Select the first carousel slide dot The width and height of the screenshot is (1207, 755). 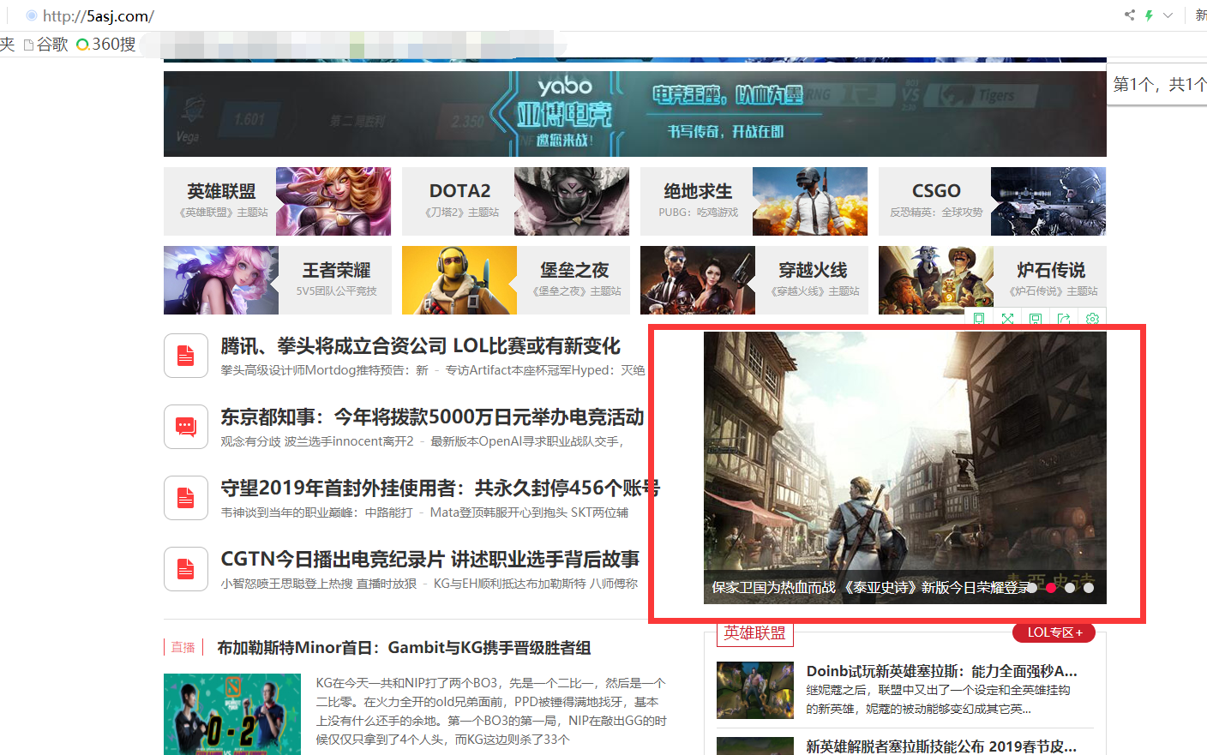pos(1032,588)
